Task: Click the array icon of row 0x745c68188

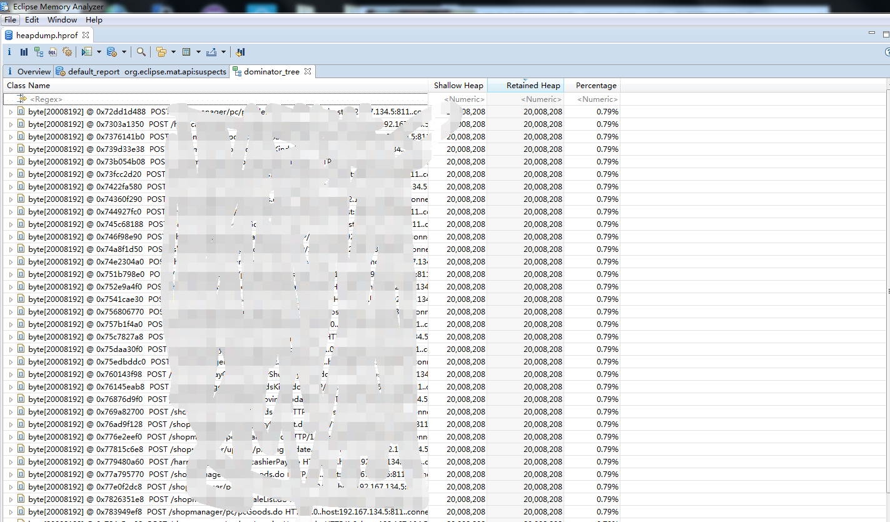Action: 21,224
